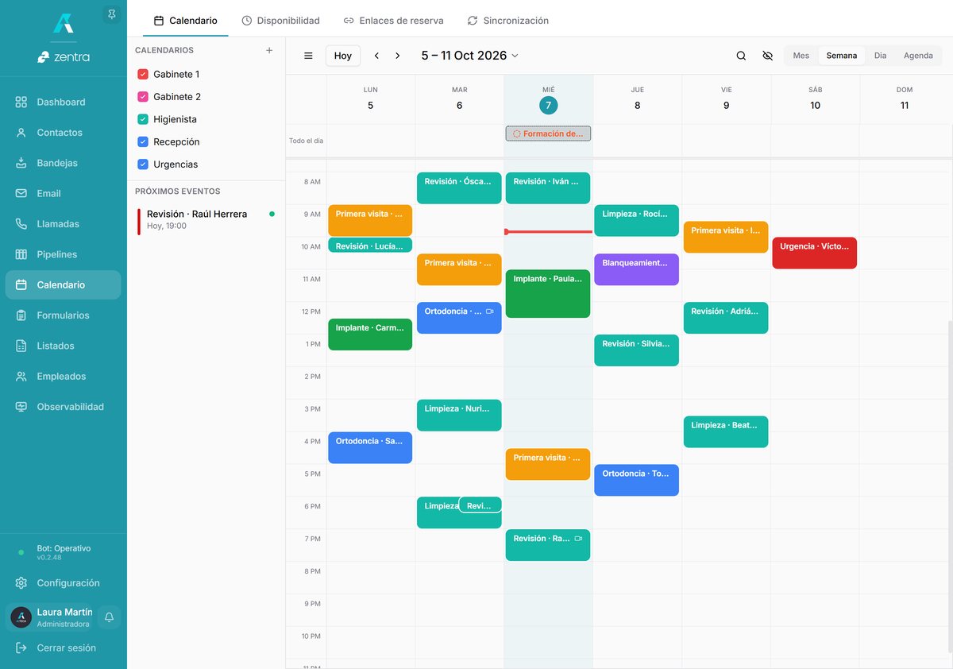Uncheck Urgencias calendar
This screenshot has width=953, height=669.
coord(143,164)
